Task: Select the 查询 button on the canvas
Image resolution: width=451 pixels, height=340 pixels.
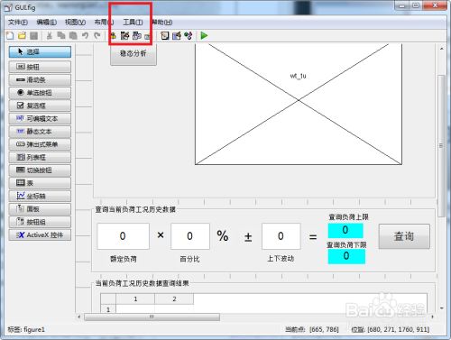Action: (x=404, y=236)
